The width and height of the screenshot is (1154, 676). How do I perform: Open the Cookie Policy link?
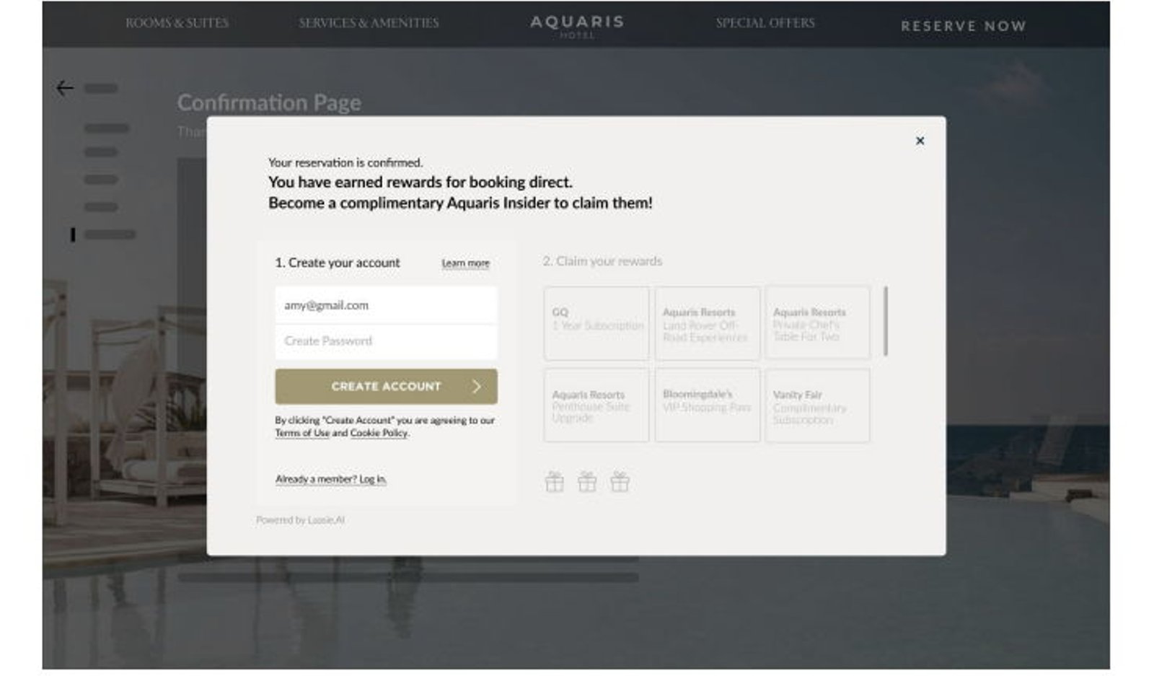[379, 433]
